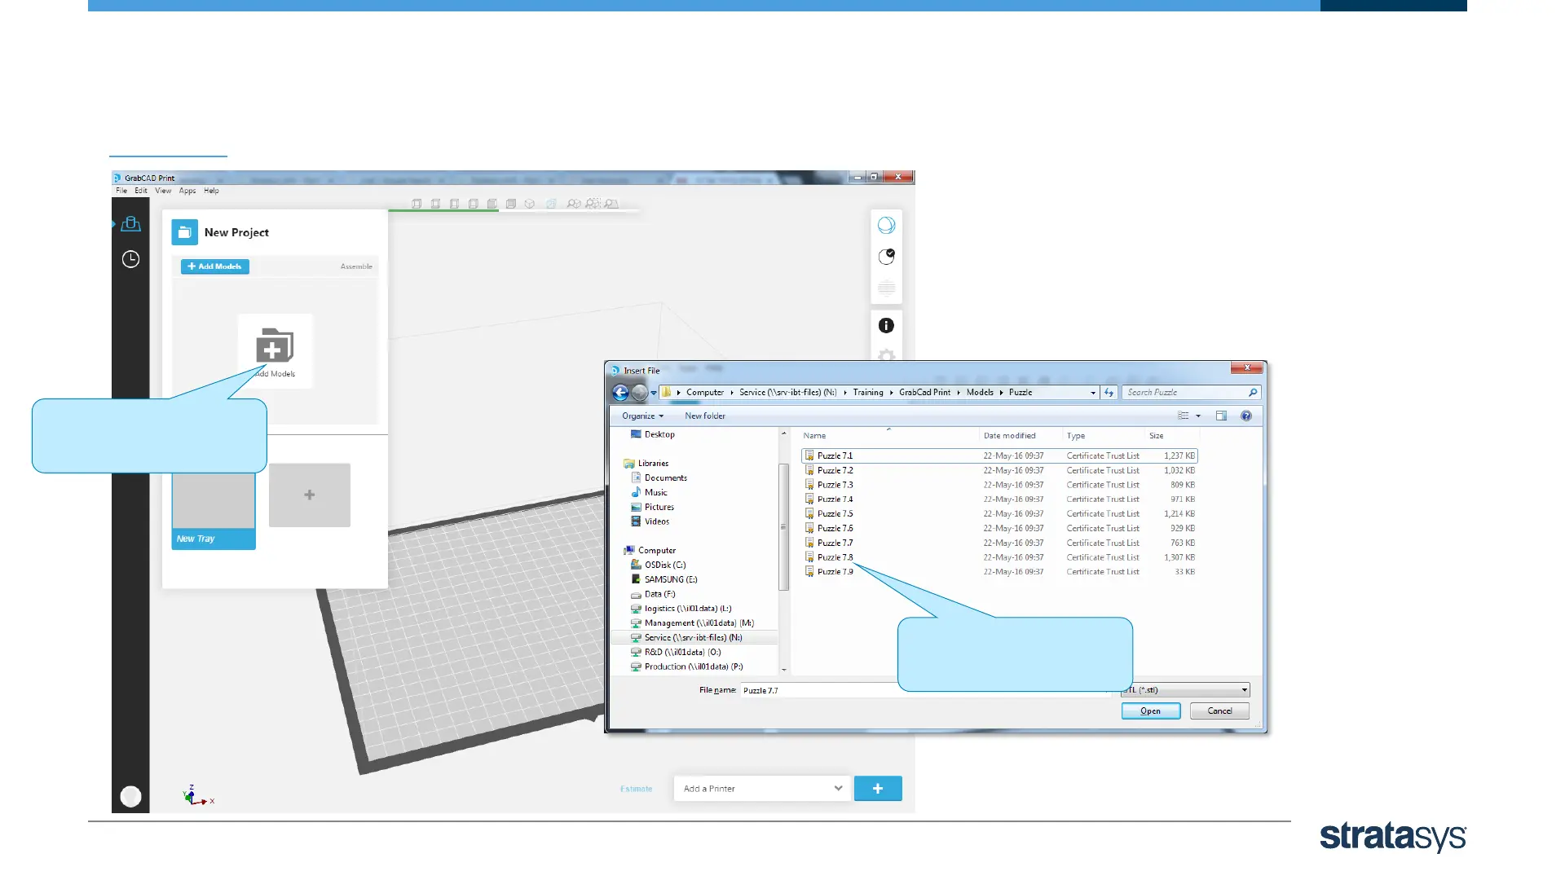Open the change view options arrow

tap(1198, 416)
